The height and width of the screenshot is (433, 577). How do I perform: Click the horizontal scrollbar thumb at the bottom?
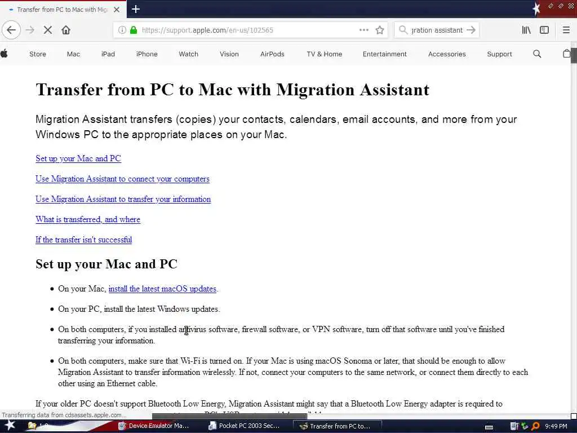pos(229,416)
